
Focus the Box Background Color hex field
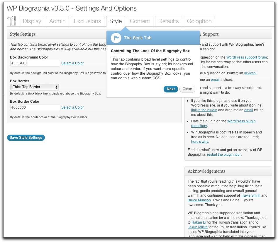[35, 63]
